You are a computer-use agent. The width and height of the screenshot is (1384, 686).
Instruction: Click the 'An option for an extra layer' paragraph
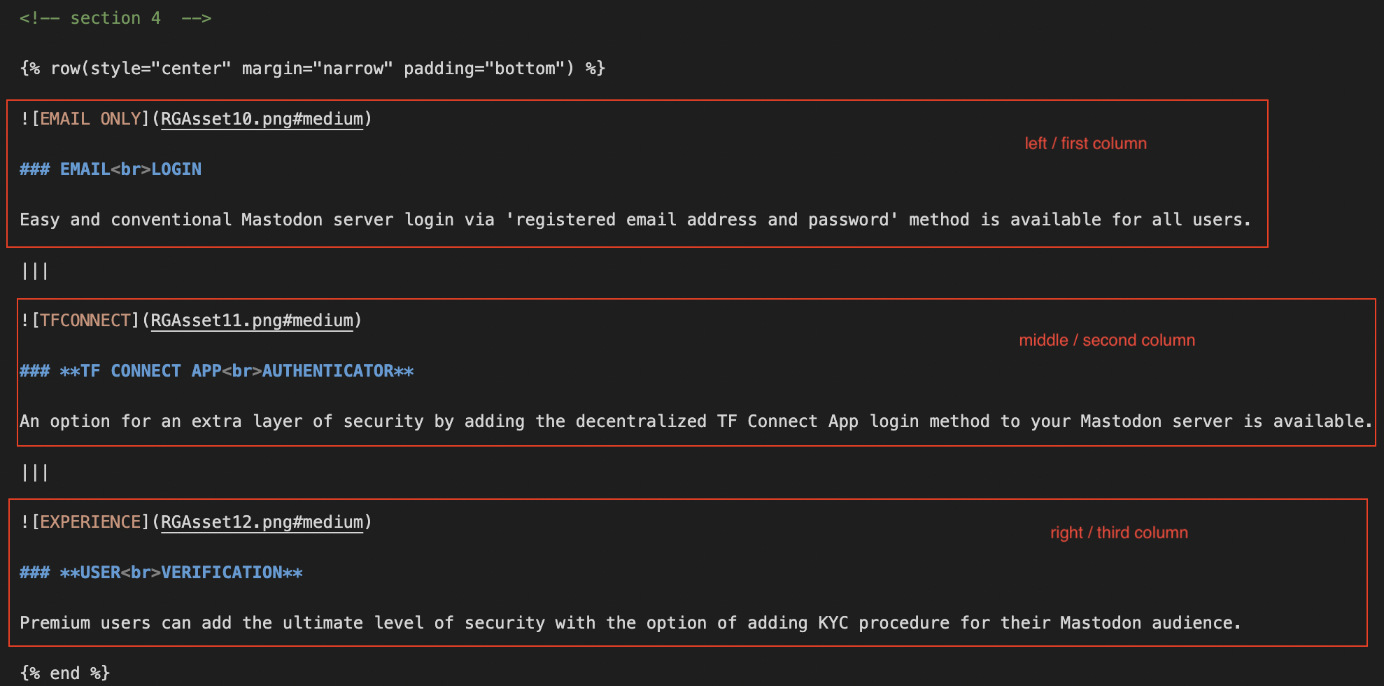click(x=695, y=421)
